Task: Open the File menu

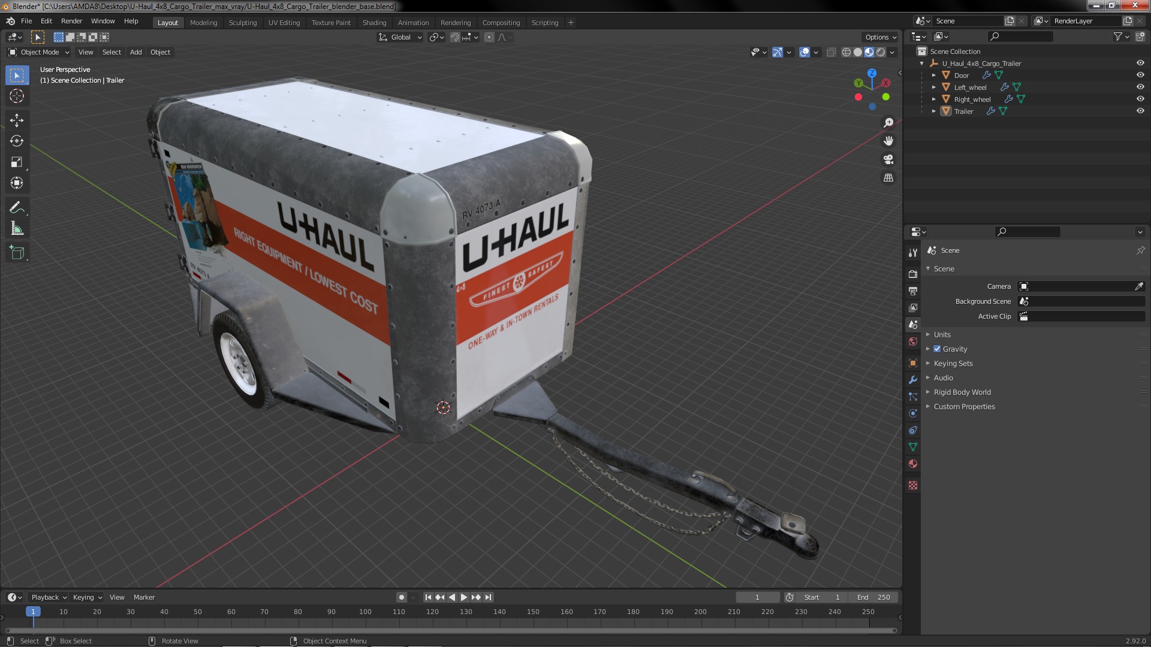Action: (26, 21)
